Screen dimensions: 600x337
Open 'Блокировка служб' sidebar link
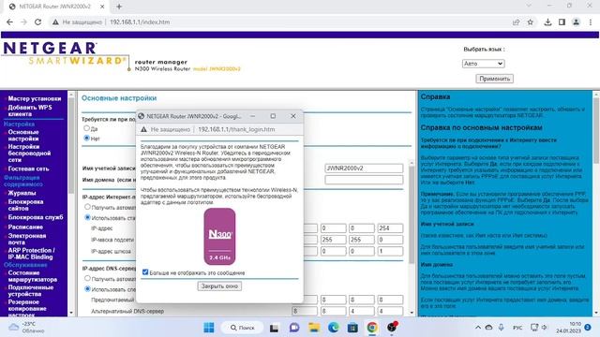[36, 217]
